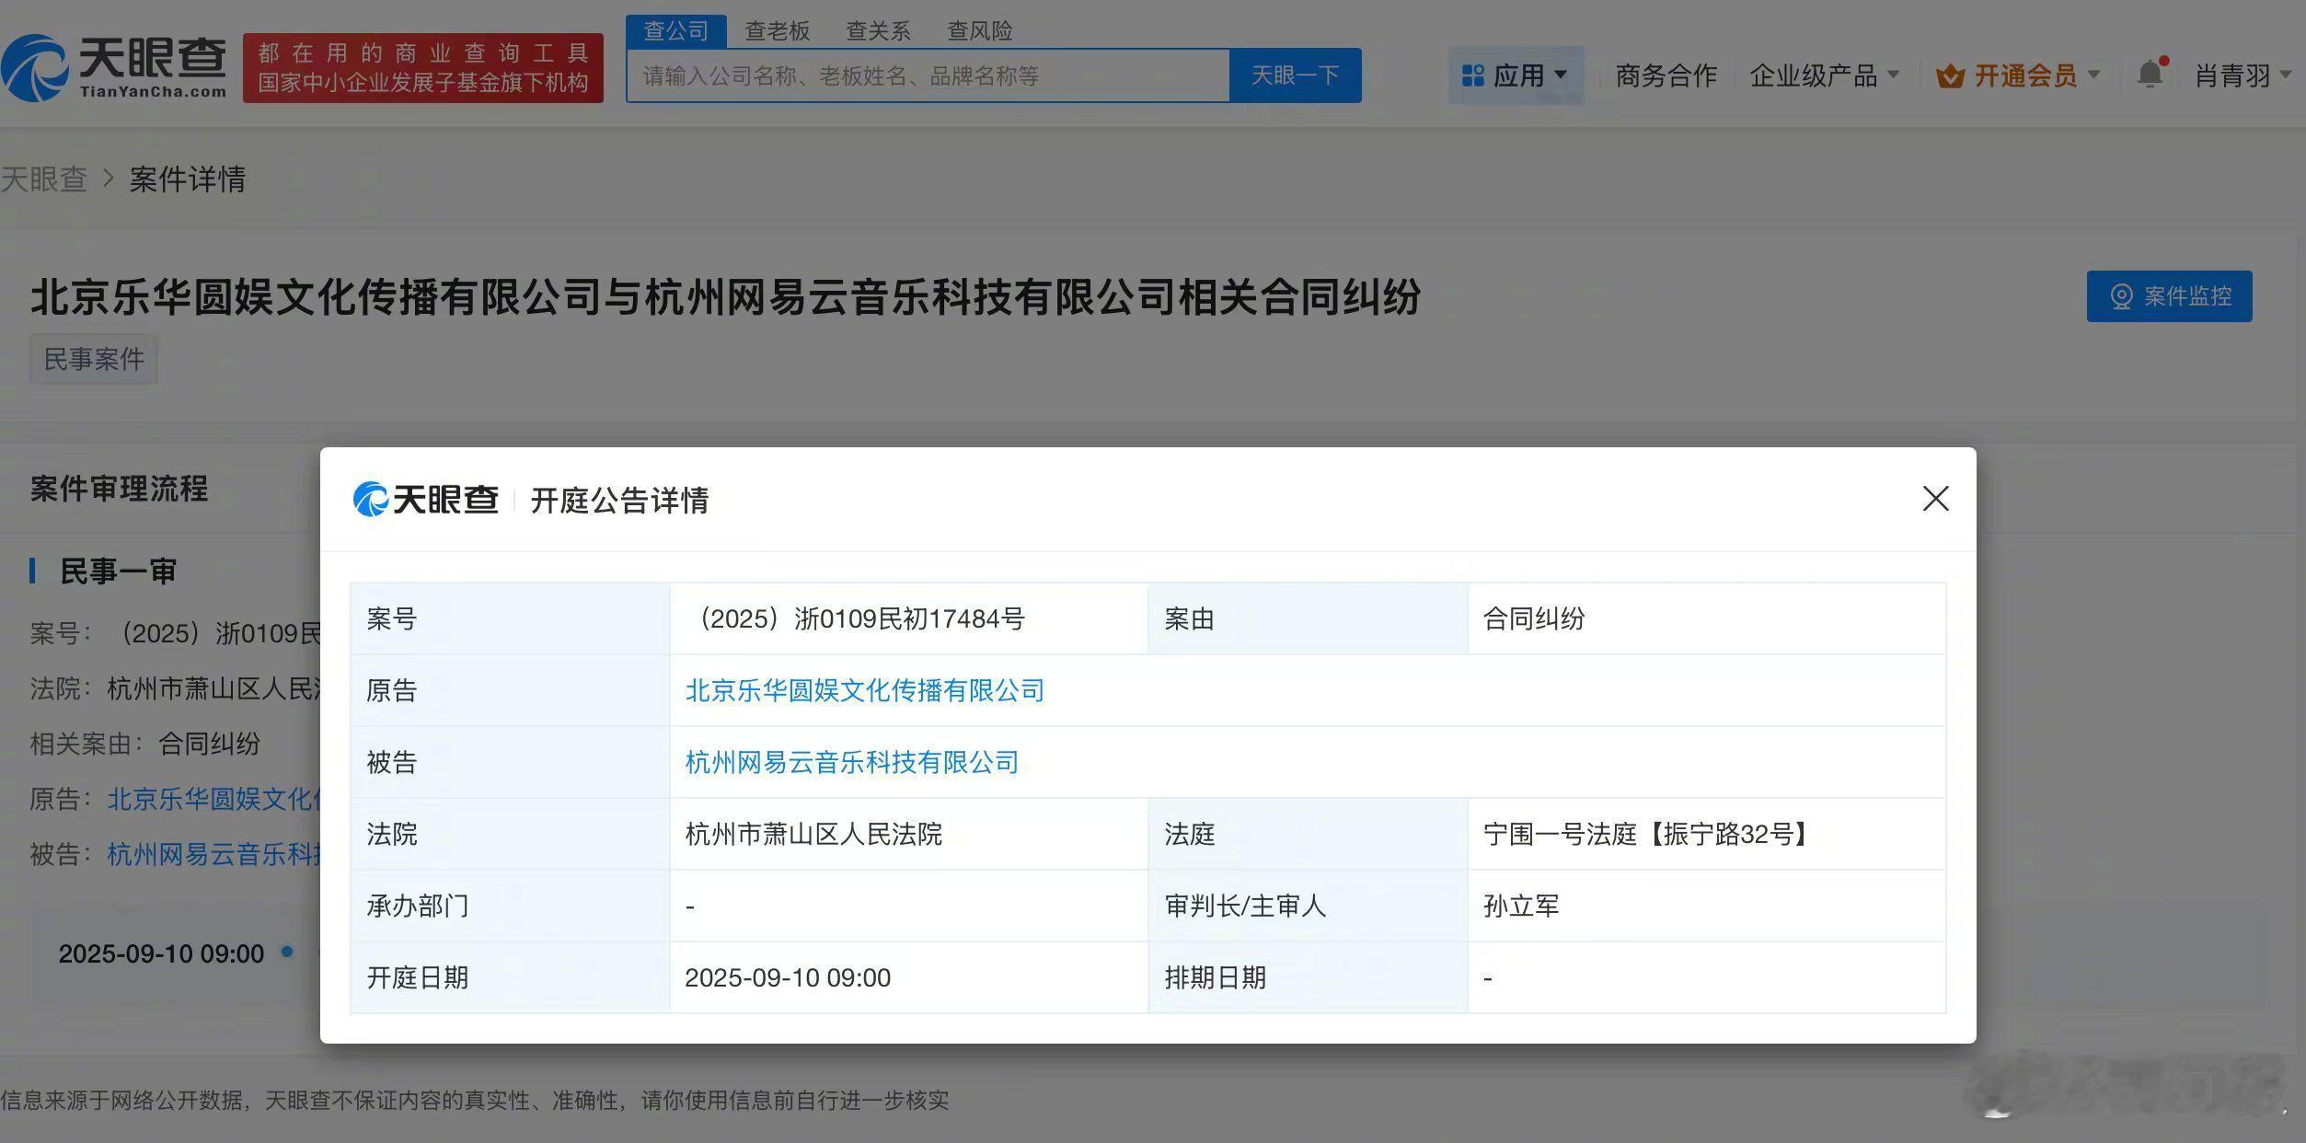
Task: Click judge name 孙立军
Action: (x=1521, y=906)
